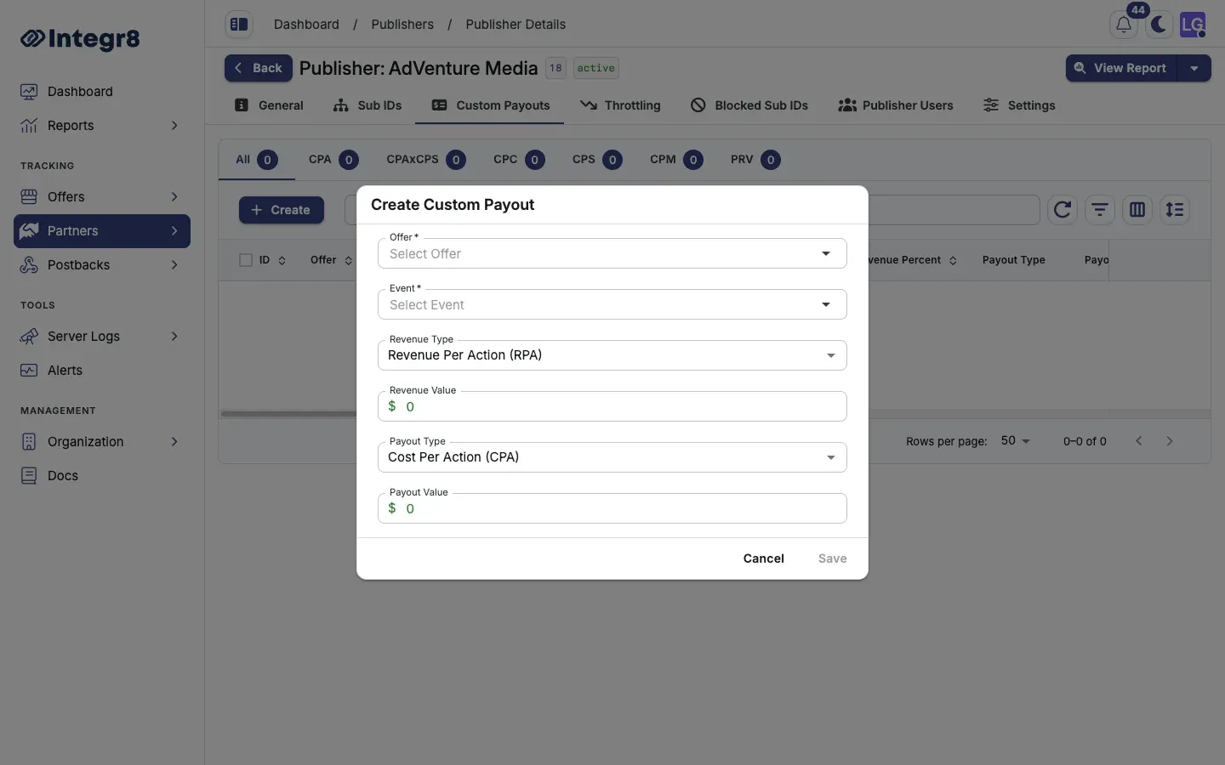Click the View Report button
1225x765 pixels.
point(1121,68)
